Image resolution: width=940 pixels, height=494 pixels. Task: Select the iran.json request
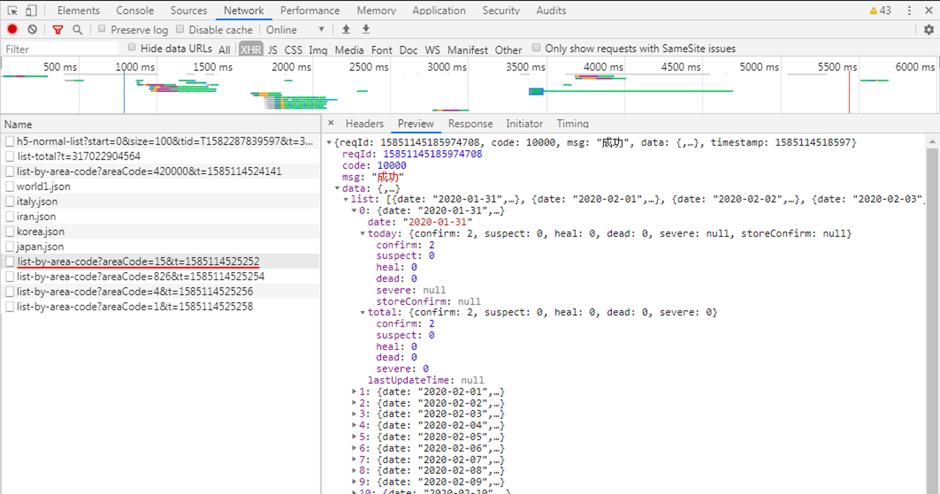[161, 216]
